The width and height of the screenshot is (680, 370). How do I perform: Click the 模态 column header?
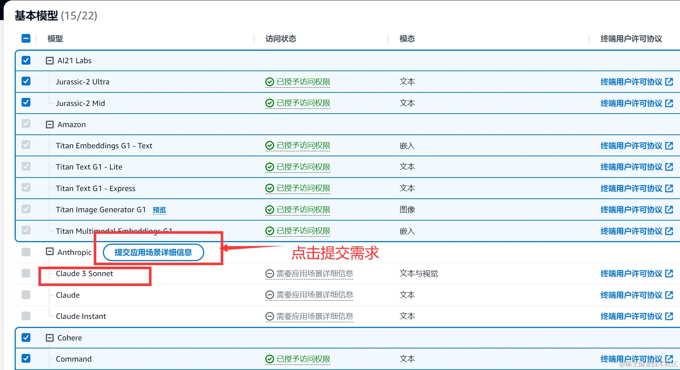point(407,39)
